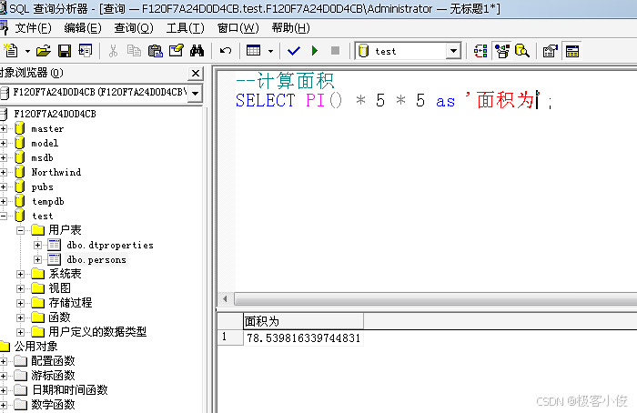Viewport: 637px width, 413px height.
Task: Open the server connection dropdown in Object Browser
Action: click(196, 94)
